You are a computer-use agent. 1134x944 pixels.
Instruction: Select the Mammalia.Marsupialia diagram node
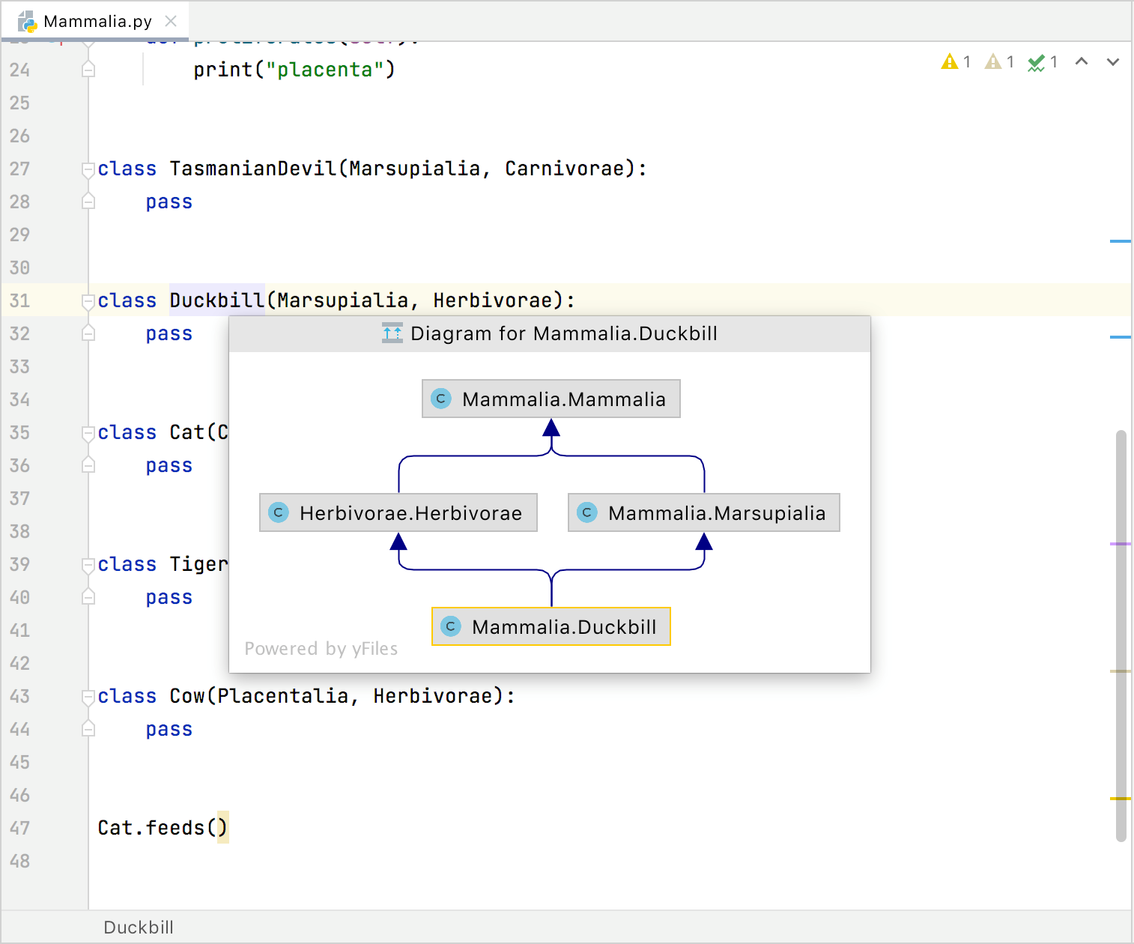point(704,512)
